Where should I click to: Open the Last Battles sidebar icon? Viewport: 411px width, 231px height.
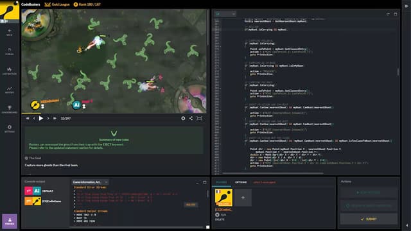click(x=10, y=71)
